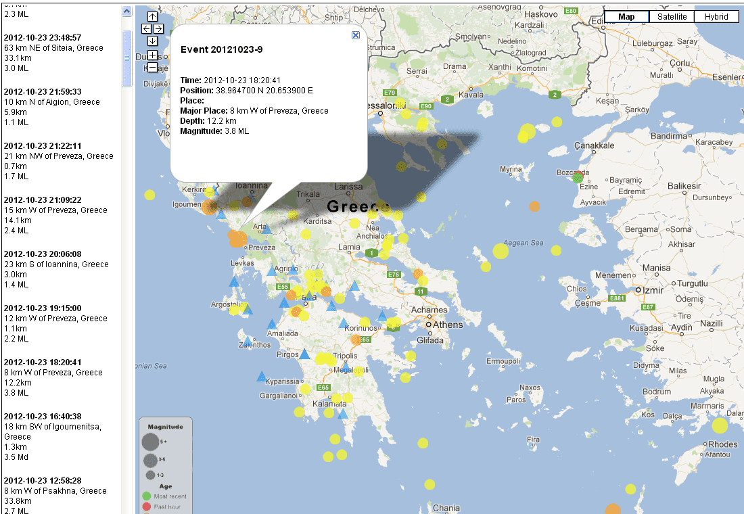Zoom in on the map with plus

pyautogui.click(x=152, y=55)
